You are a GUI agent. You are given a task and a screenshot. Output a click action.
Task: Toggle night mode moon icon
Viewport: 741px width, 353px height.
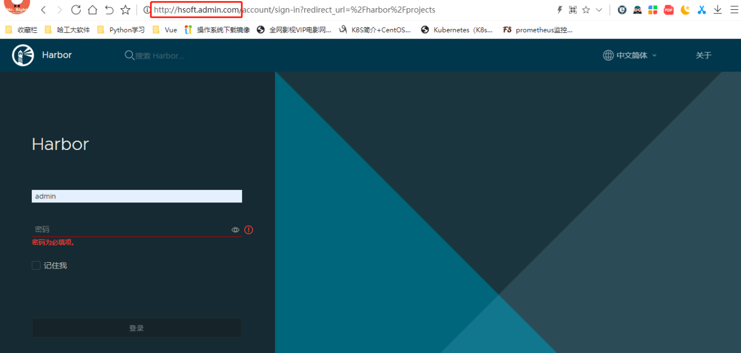(685, 10)
